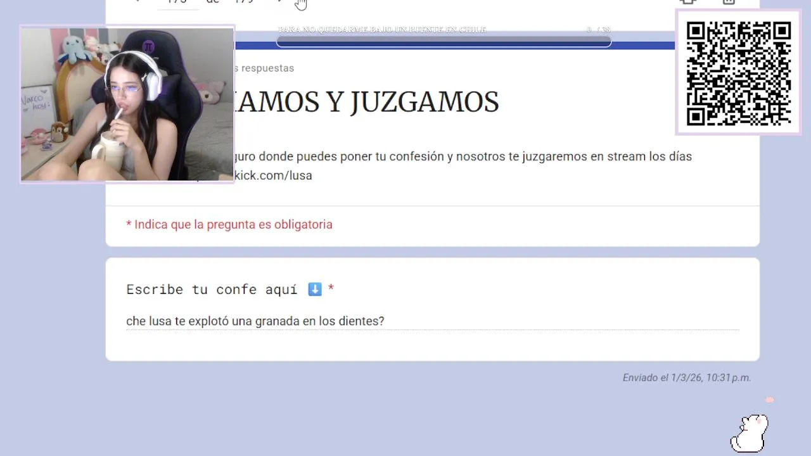The height and width of the screenshot is (456, 811).
Task: Click the '* Indica que la pregunta es obligatoria' note
Action: 229,224
